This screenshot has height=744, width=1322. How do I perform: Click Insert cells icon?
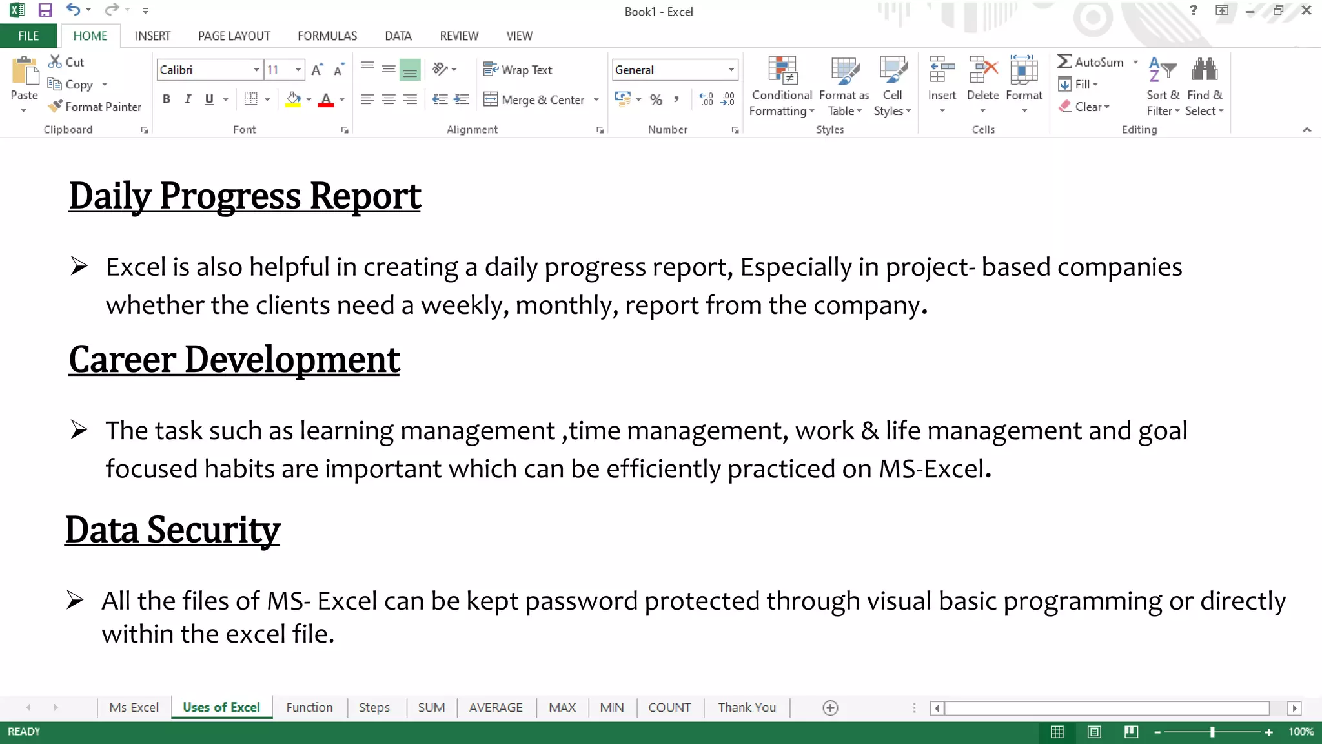[x=942, y=70]
